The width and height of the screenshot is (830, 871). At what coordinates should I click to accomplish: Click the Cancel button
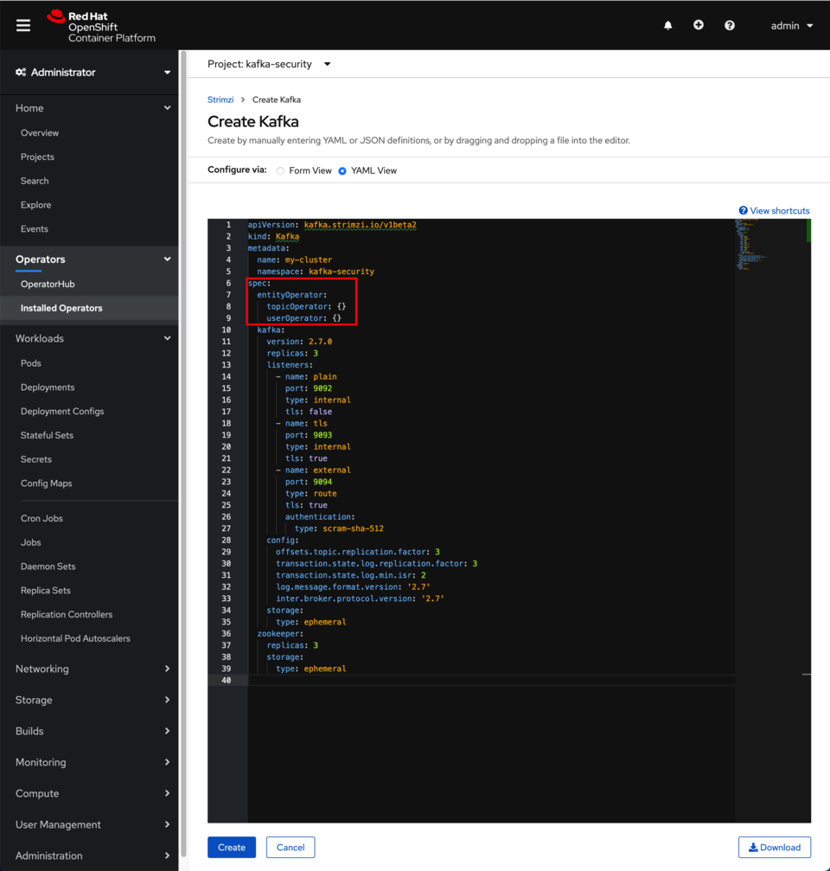tap(290, 847)
